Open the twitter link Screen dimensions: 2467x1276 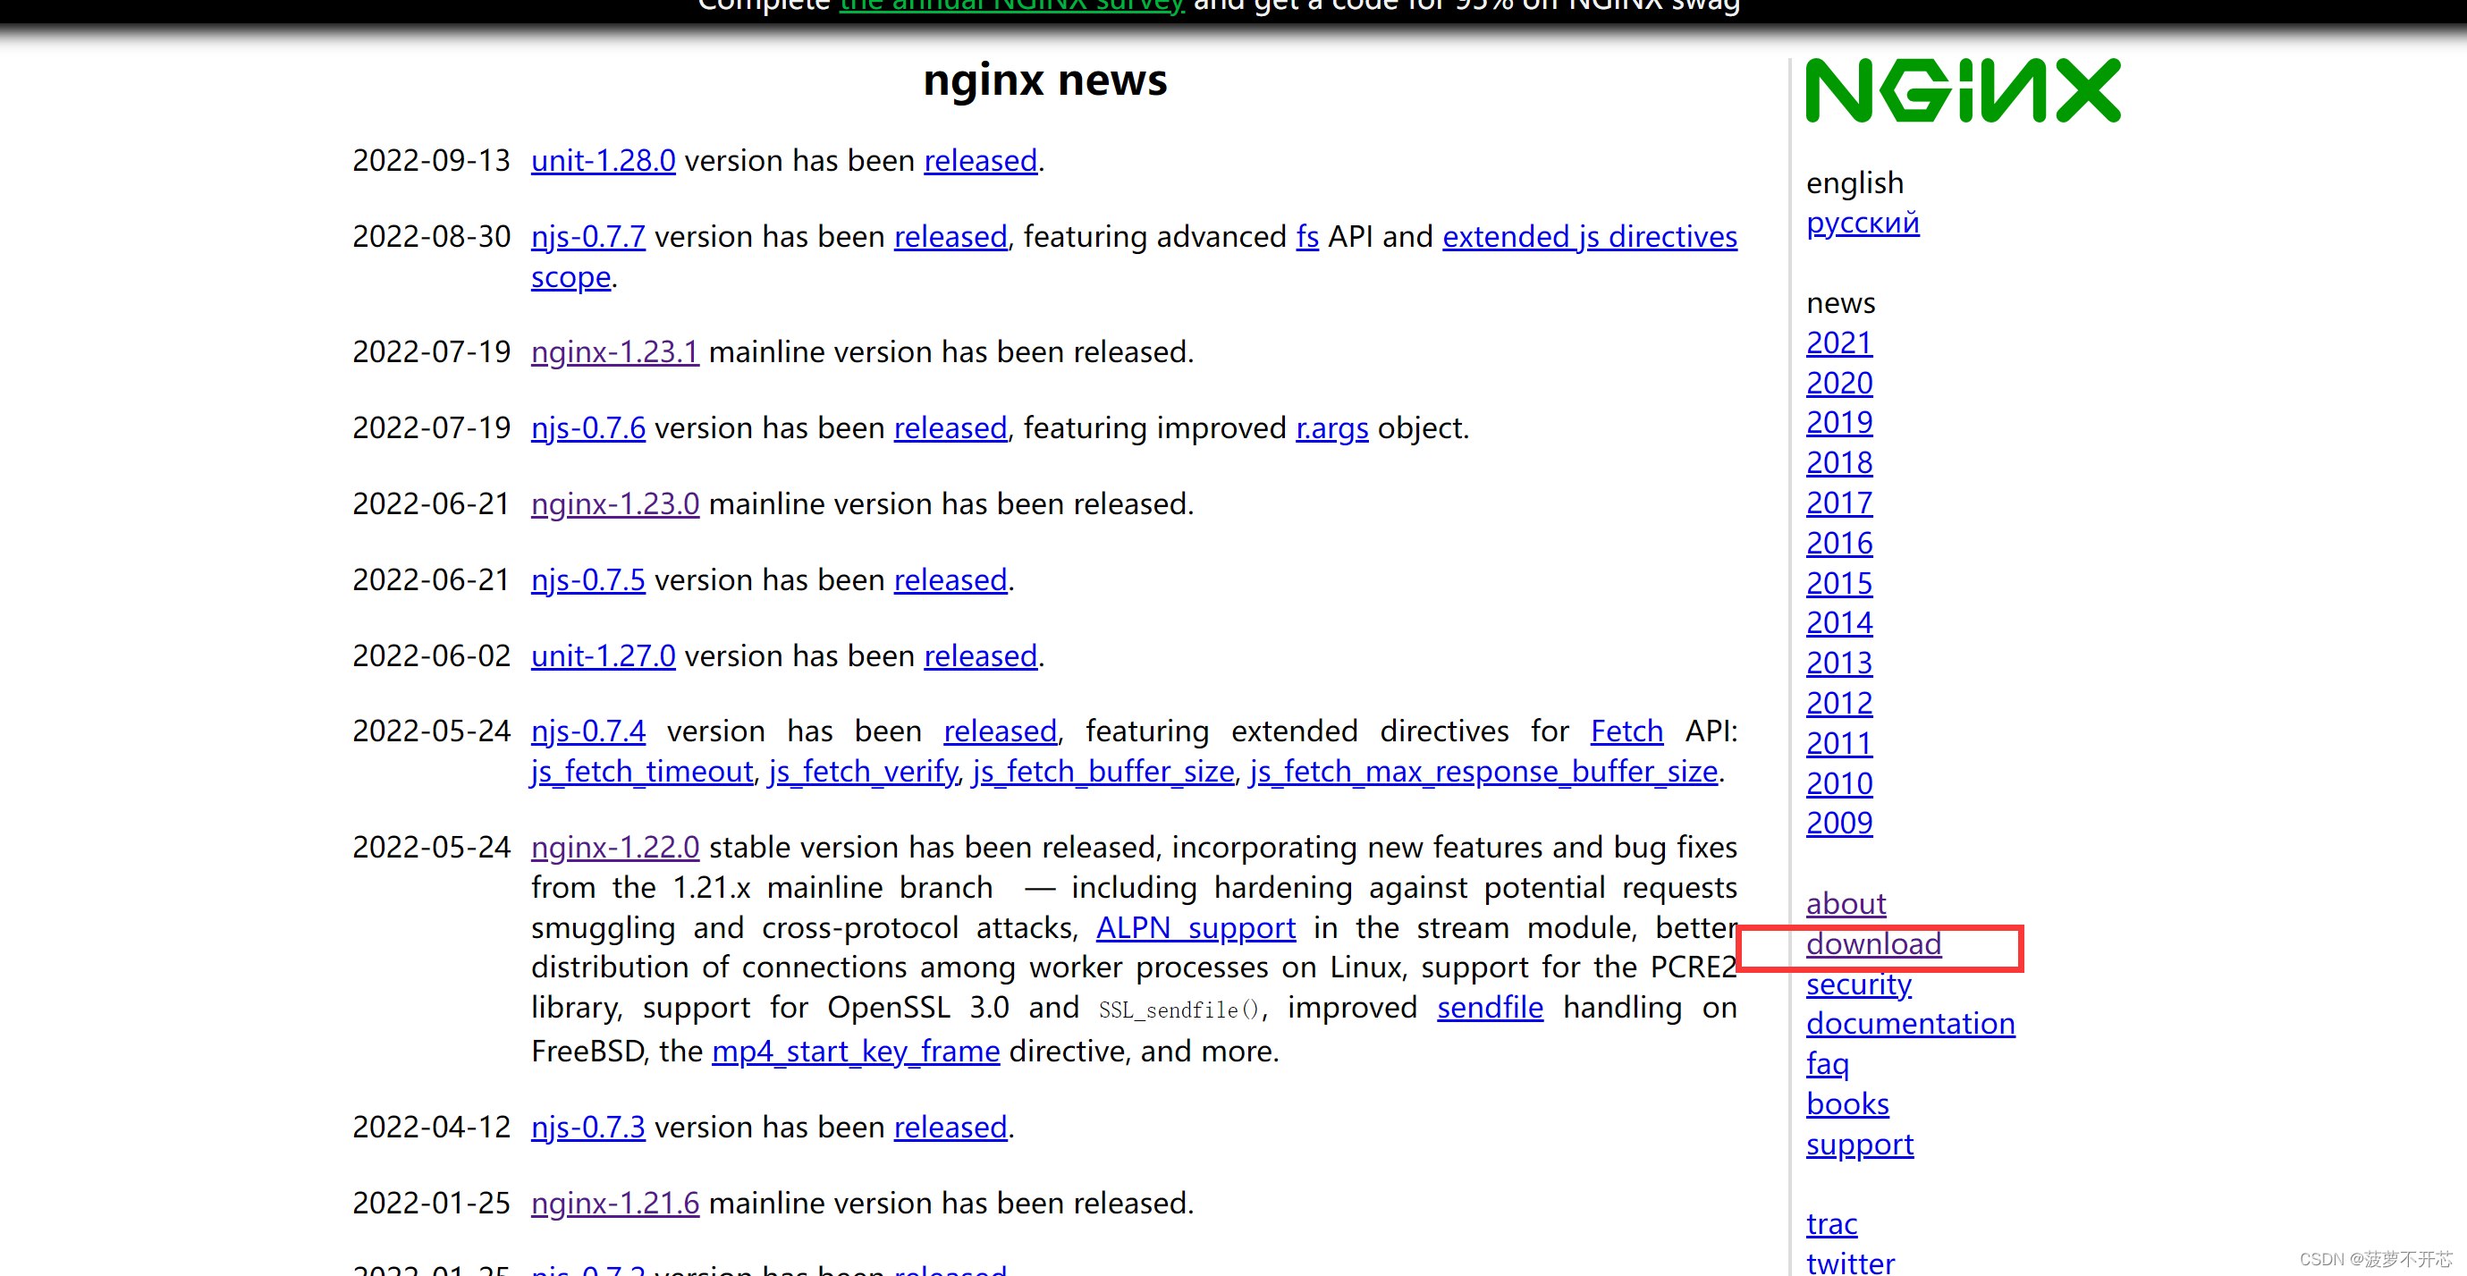(x=1849, y=1263)
